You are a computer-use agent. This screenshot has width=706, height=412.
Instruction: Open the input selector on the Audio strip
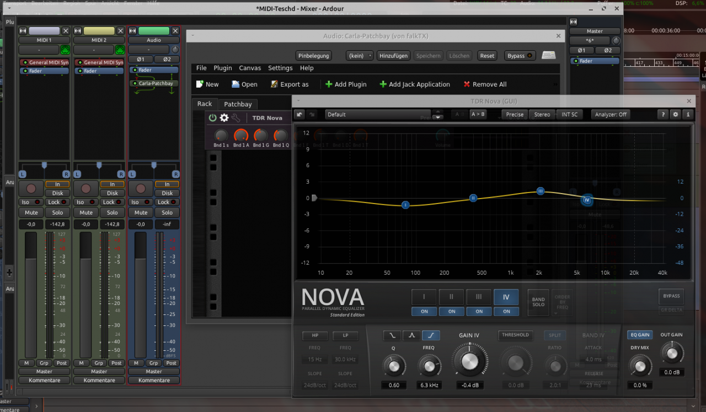pos(148,50)
